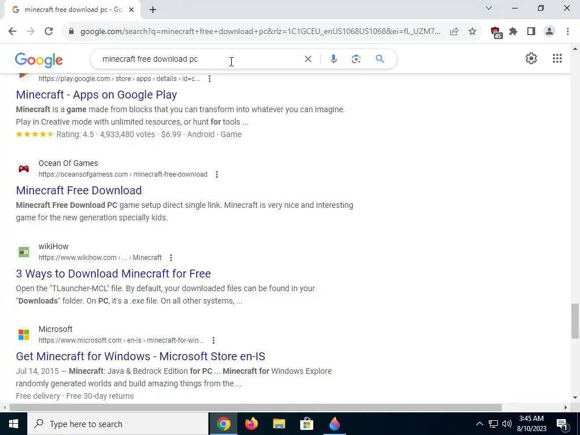Close the minecraft free download tab
The image size is (580, 435).
pyautogui.click(x=131, y=10)
